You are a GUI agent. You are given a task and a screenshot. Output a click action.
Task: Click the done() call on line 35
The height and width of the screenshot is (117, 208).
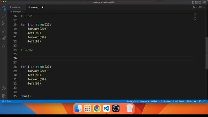coord(26,96)
